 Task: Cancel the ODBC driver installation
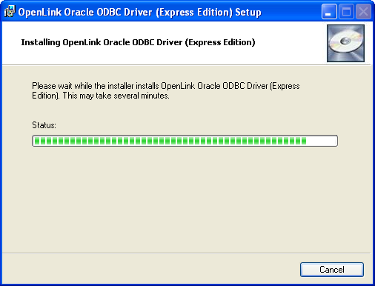pyautogui.click(x=332, y=270)
